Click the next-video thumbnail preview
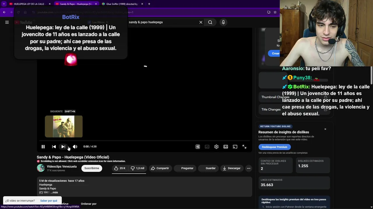The width and height of the screenshot is (373, 209). 64,127
